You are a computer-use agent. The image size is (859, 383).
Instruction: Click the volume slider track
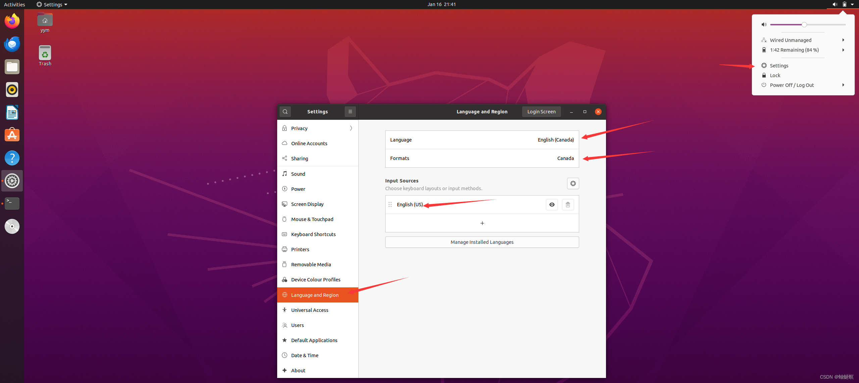[x=825, y=24]
